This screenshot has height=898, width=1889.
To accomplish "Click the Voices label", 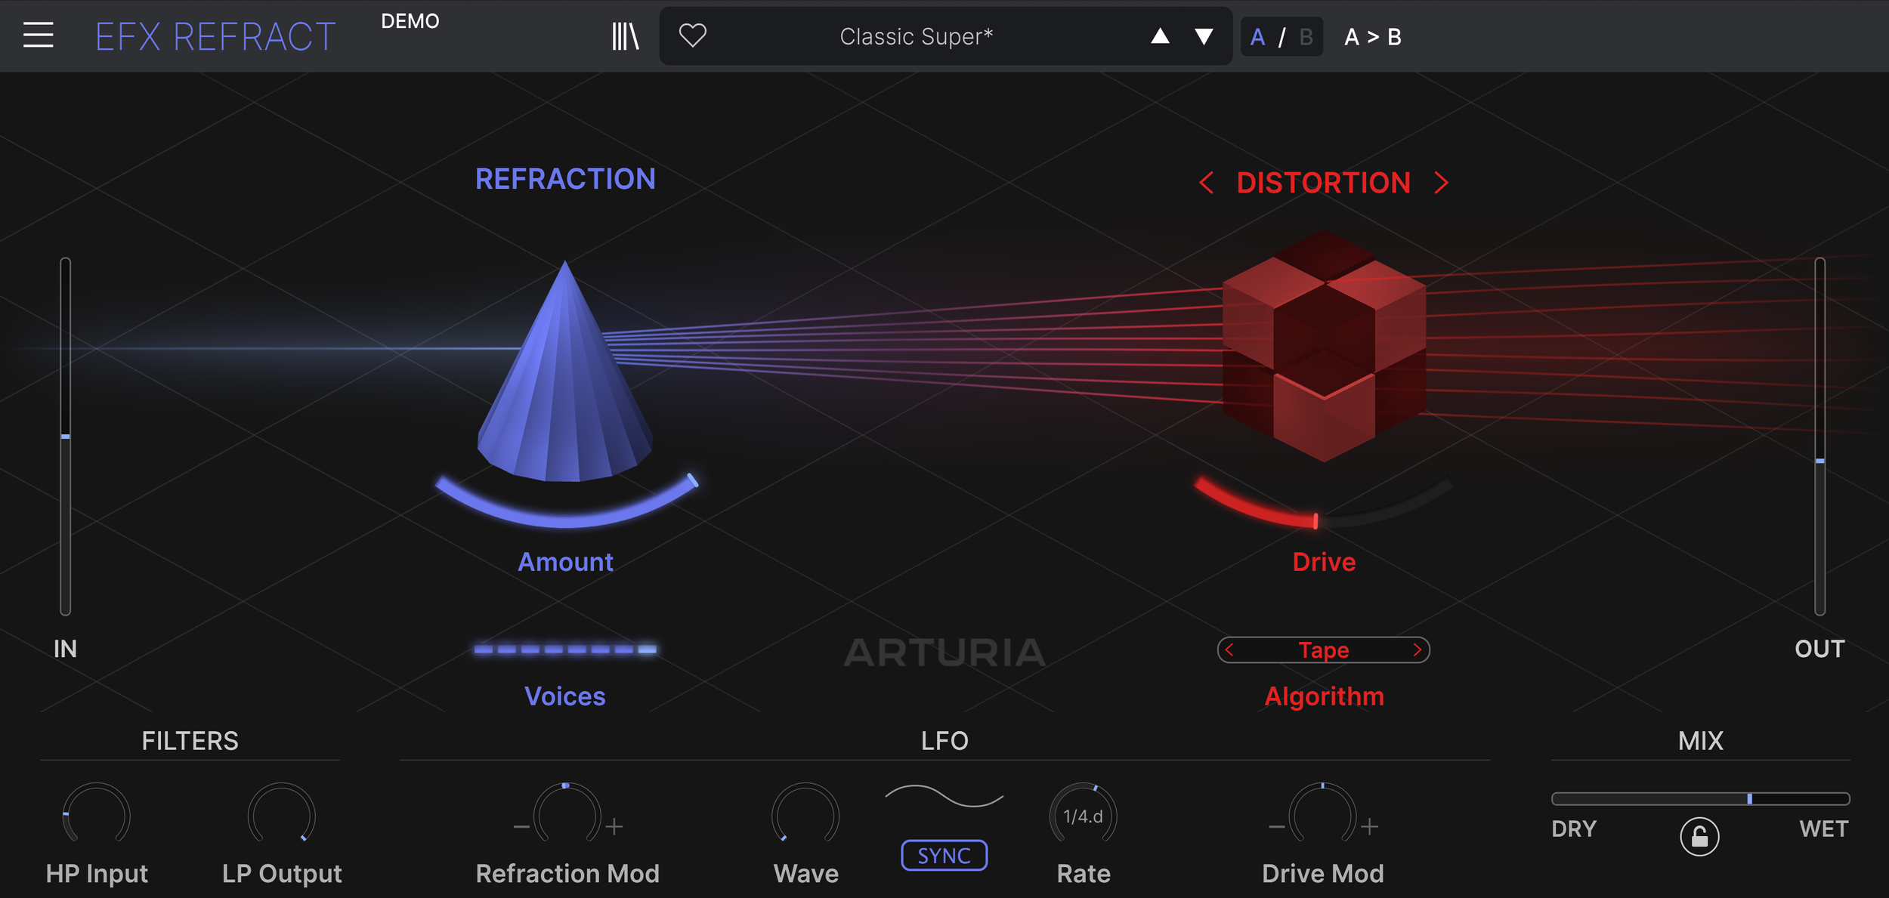I will (x=565, y=696).
